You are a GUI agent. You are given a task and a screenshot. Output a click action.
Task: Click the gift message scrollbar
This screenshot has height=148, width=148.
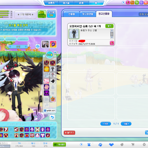coord(112,34)
